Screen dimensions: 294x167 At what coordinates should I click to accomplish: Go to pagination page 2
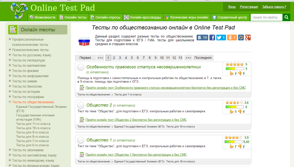tap(114, 58)
